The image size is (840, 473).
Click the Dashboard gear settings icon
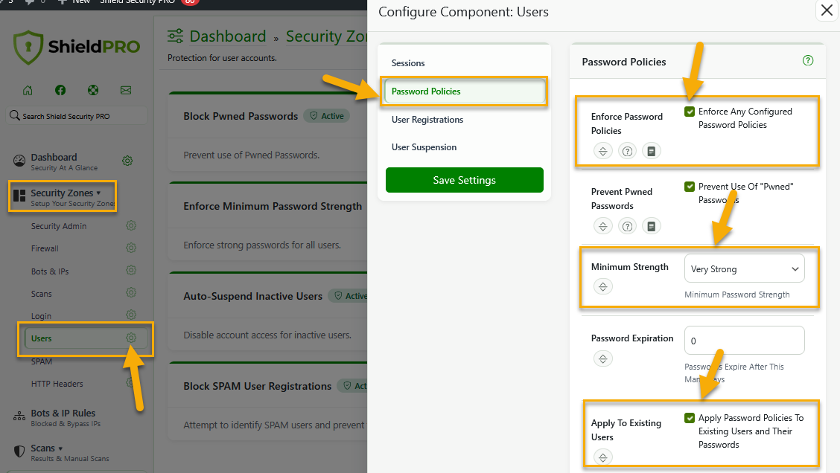[127, 161]
